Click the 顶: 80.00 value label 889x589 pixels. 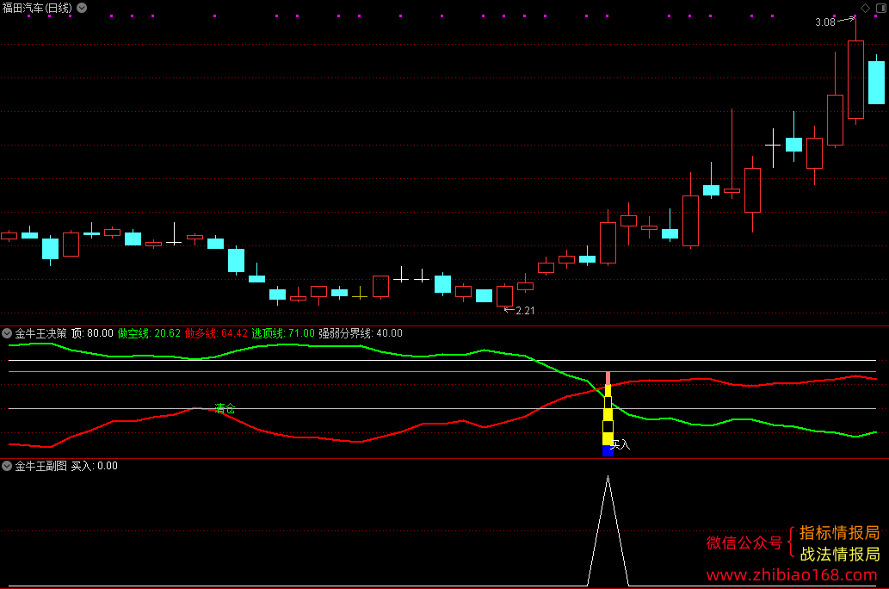pyautogui.click(x=92, y=333)
